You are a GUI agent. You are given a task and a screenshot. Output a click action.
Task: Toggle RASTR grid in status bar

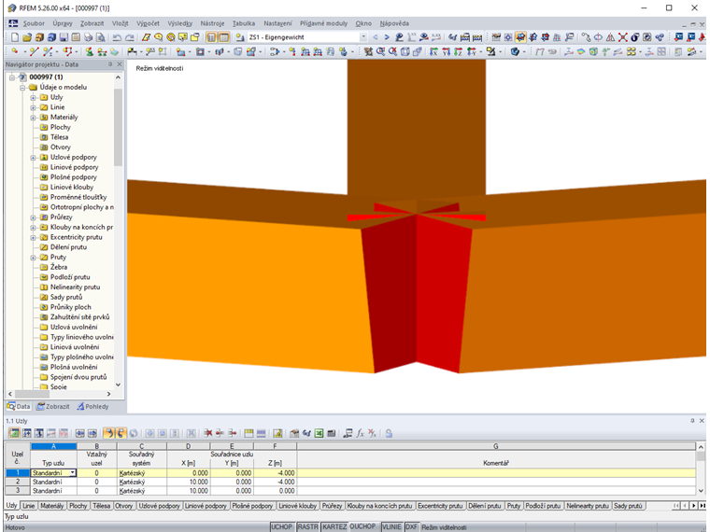(308, 527)
